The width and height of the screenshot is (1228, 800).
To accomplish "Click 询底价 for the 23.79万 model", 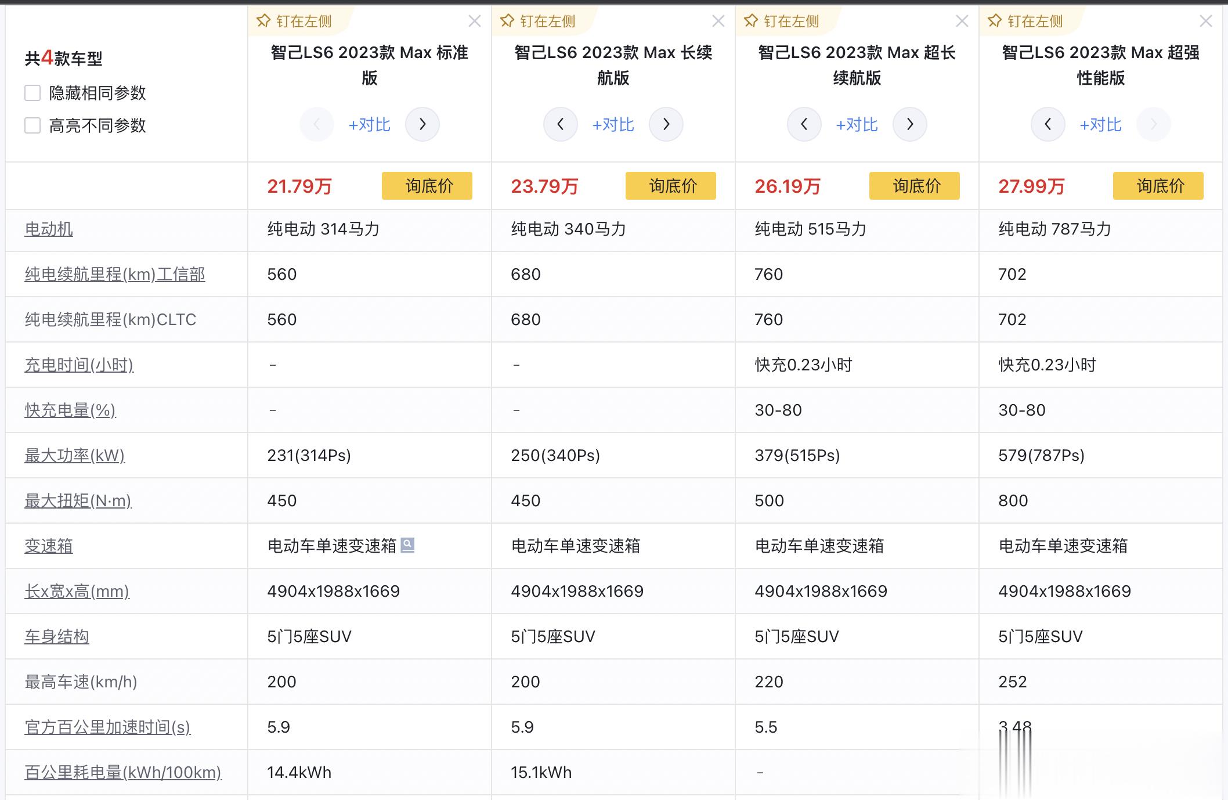I will click(671, 186).
